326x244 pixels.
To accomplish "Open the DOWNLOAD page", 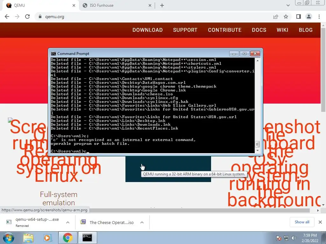I will (x=148, y=30).
